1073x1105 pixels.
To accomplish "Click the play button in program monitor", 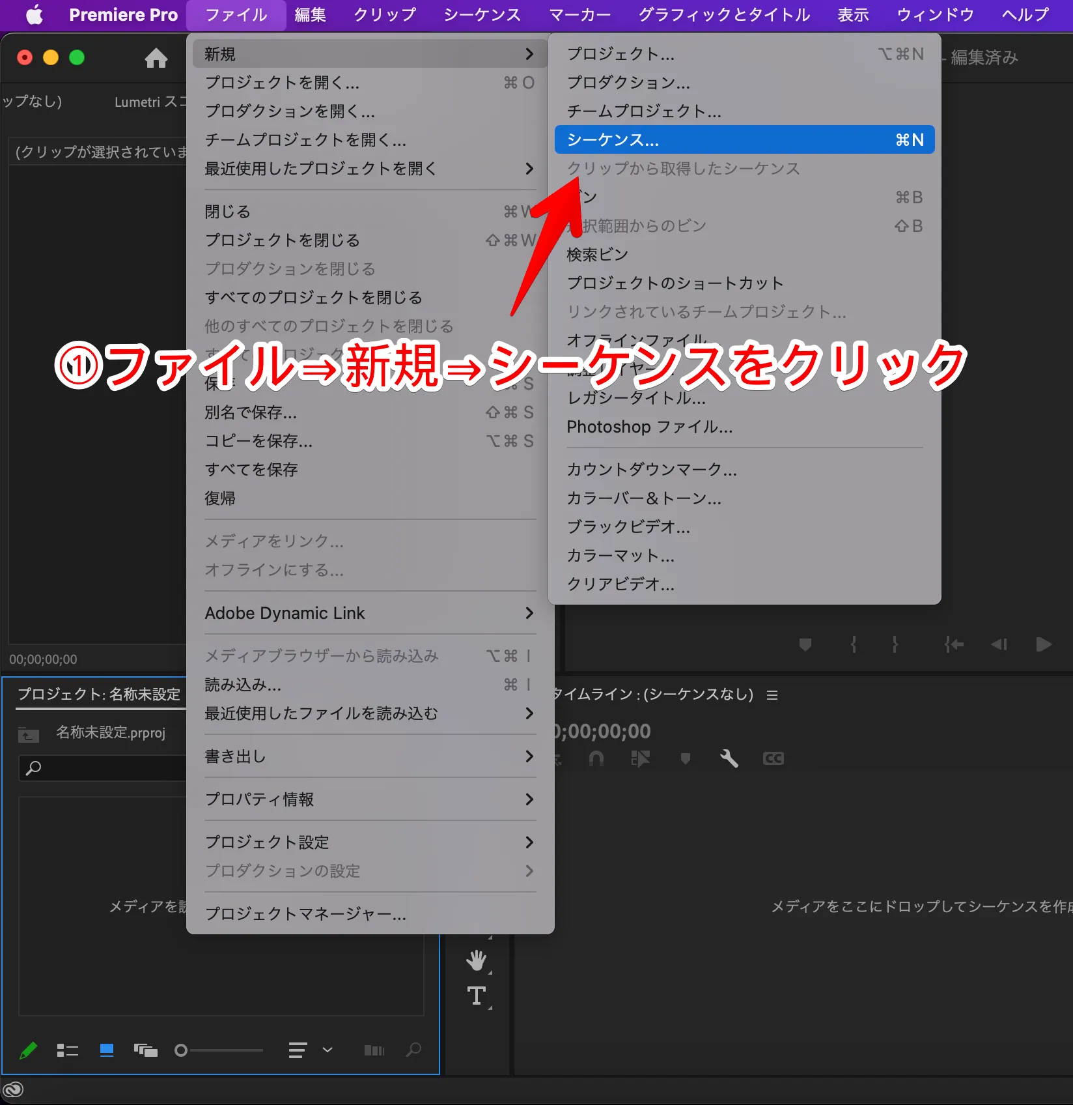I will [x=1044, y=644].
